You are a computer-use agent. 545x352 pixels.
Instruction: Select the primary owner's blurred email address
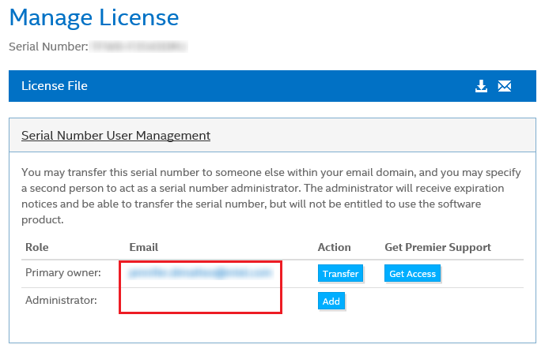pos(199,273)
